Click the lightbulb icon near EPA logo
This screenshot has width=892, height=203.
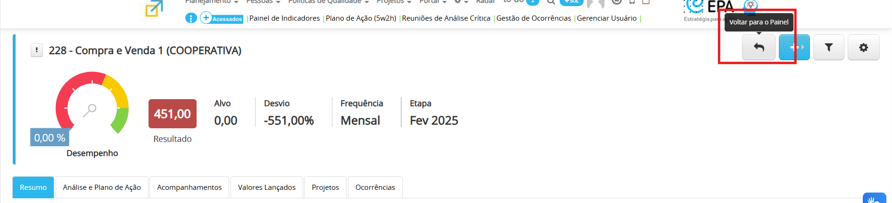[751, 5]
